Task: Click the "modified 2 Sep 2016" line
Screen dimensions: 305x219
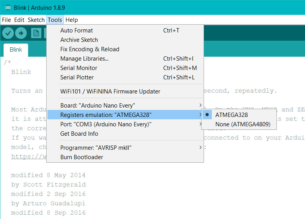Action: (x=48, y=194)
